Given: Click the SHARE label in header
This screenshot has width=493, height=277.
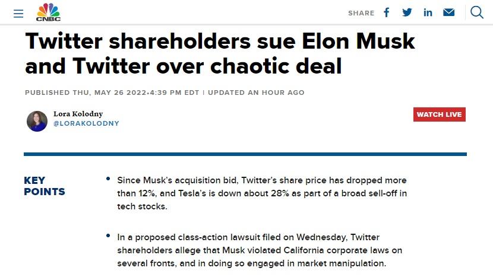Looking at the screenshot, I should pos(361,13).
